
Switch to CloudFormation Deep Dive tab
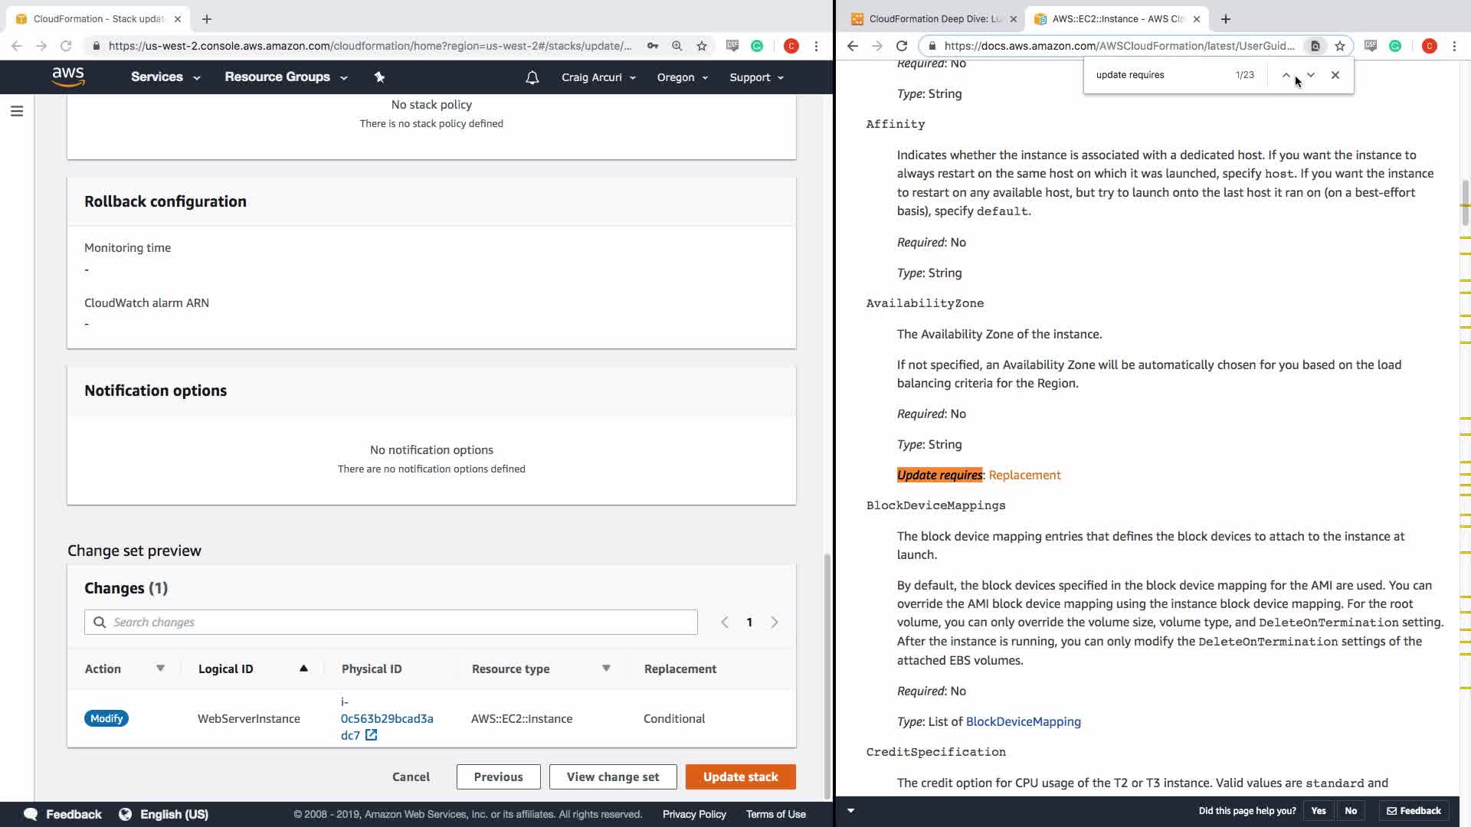pos(934,19)
